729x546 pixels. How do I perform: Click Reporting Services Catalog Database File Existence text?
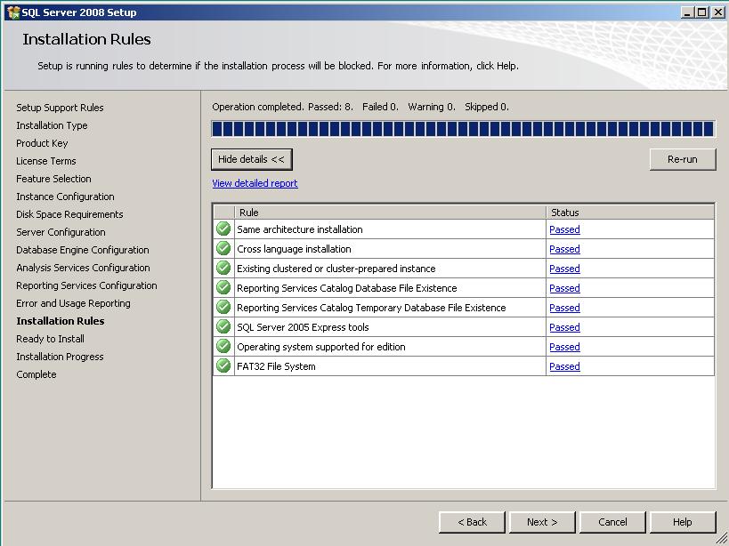tap(347, 288)
